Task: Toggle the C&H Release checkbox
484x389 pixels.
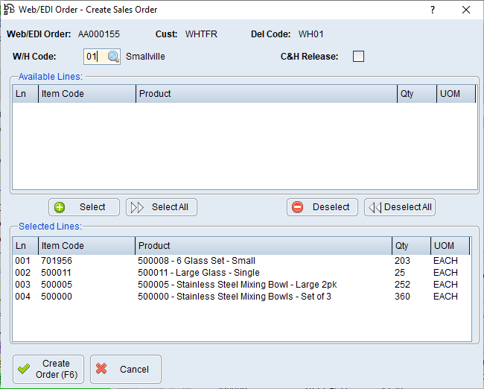Action: click(x=358, y=57)
